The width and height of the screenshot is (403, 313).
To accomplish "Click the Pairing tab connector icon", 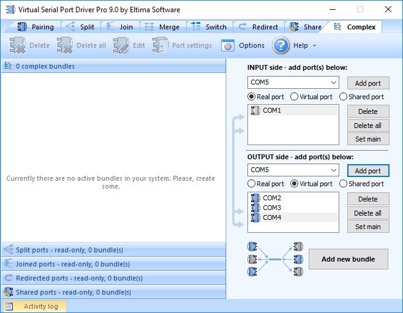I will [x=22, y=27].
